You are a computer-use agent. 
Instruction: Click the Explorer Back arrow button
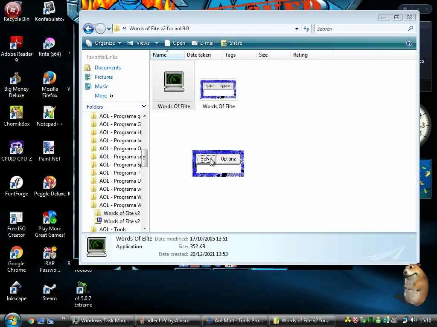coord(88,29)
